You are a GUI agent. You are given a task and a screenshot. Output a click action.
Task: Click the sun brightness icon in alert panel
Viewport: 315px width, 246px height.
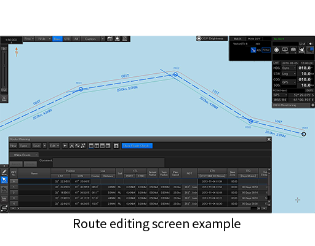[x=276, y=50]
